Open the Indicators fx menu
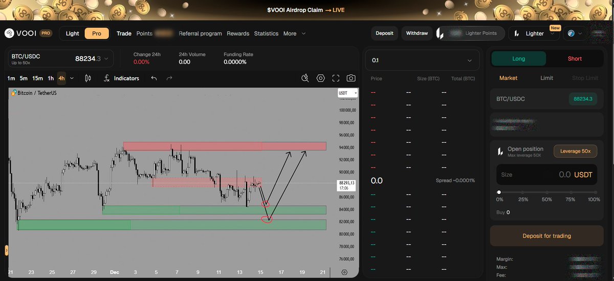The image size is (614, 281). pos(121,78)
